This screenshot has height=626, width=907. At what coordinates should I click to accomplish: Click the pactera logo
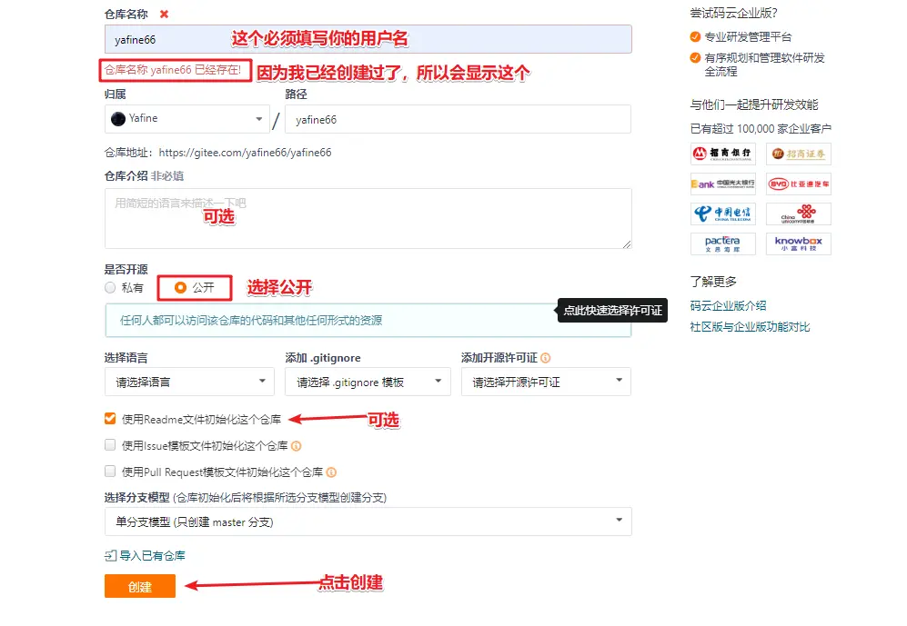click(x=723, y=243)
